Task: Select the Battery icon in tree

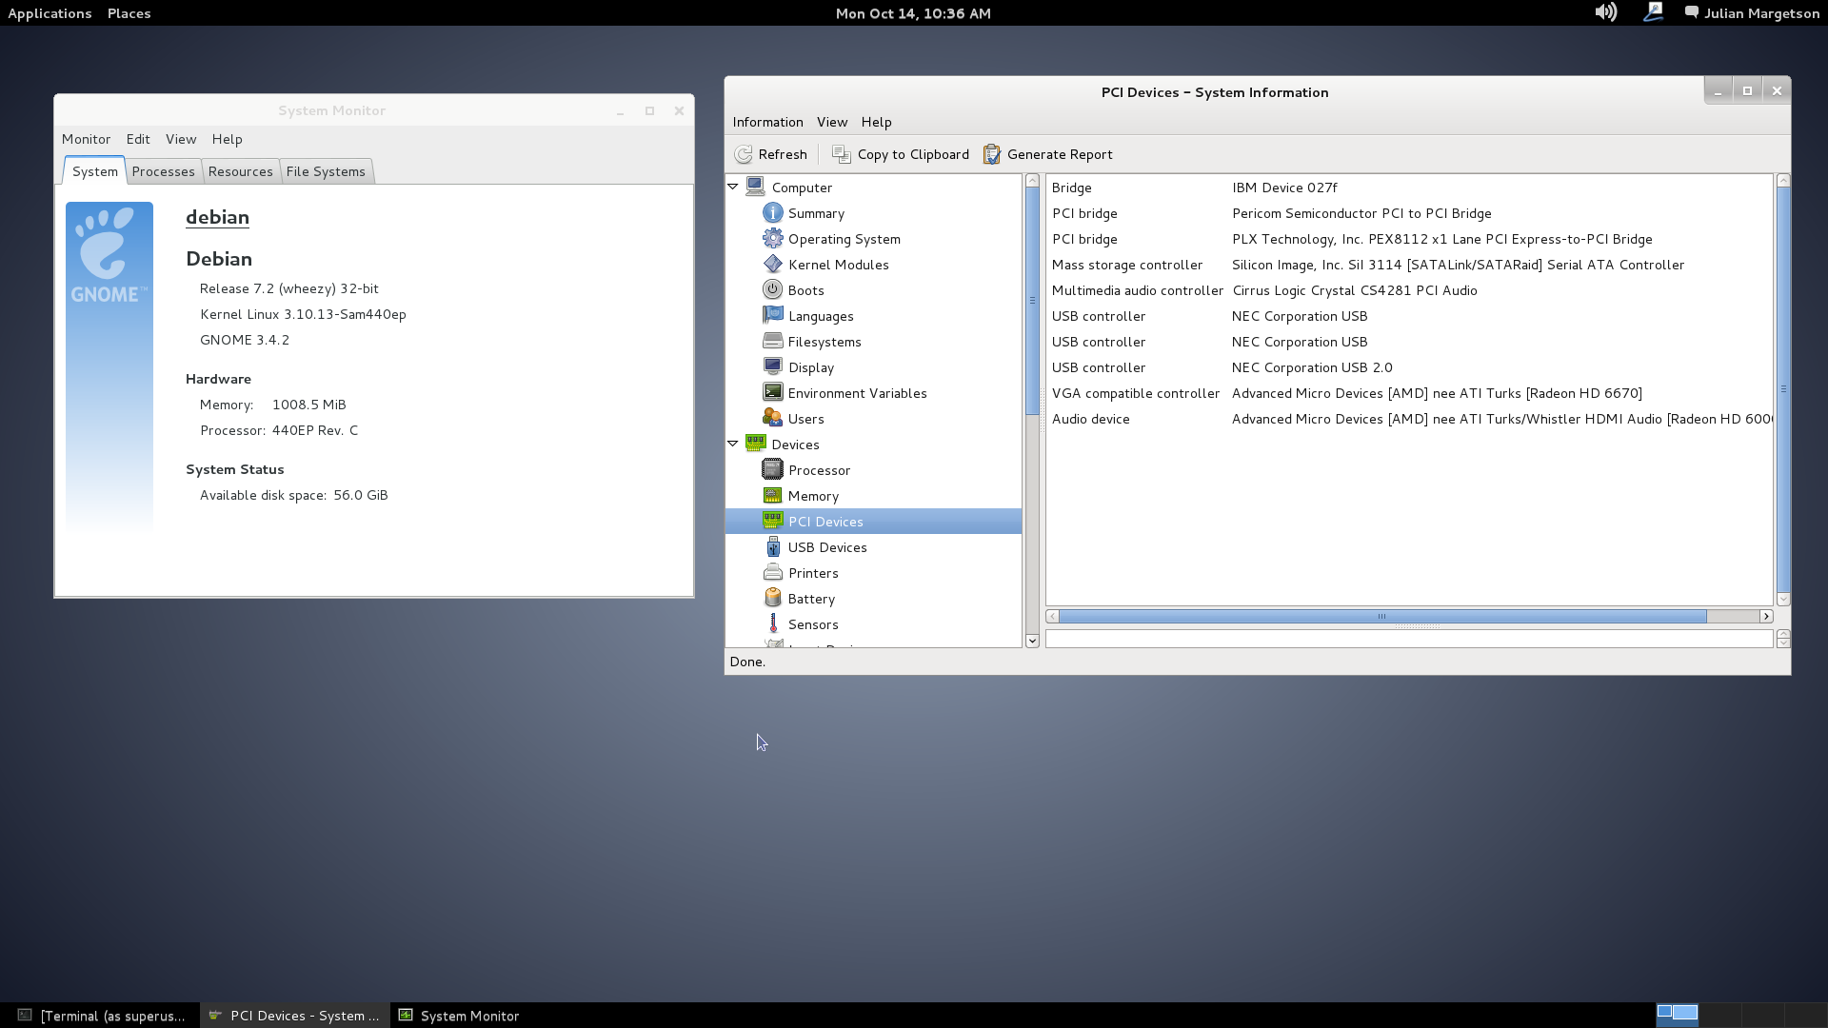Action: (x=772, y=599)
